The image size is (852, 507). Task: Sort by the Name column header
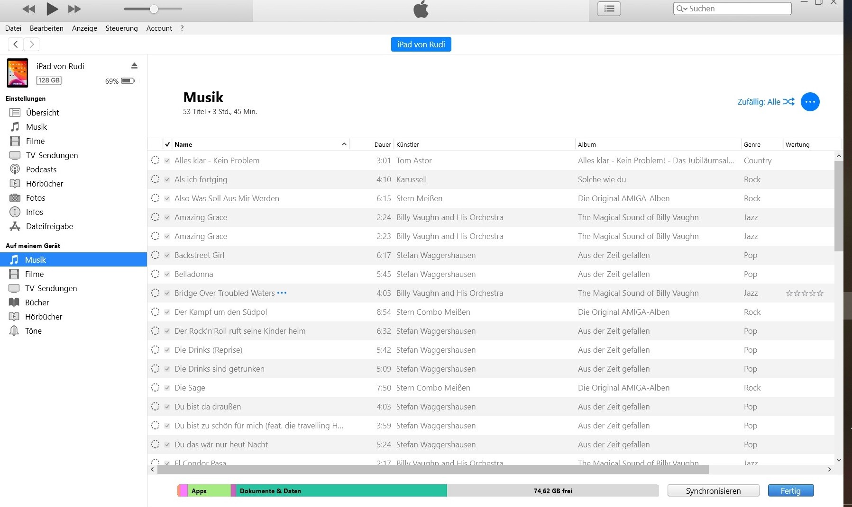(260, 144)
